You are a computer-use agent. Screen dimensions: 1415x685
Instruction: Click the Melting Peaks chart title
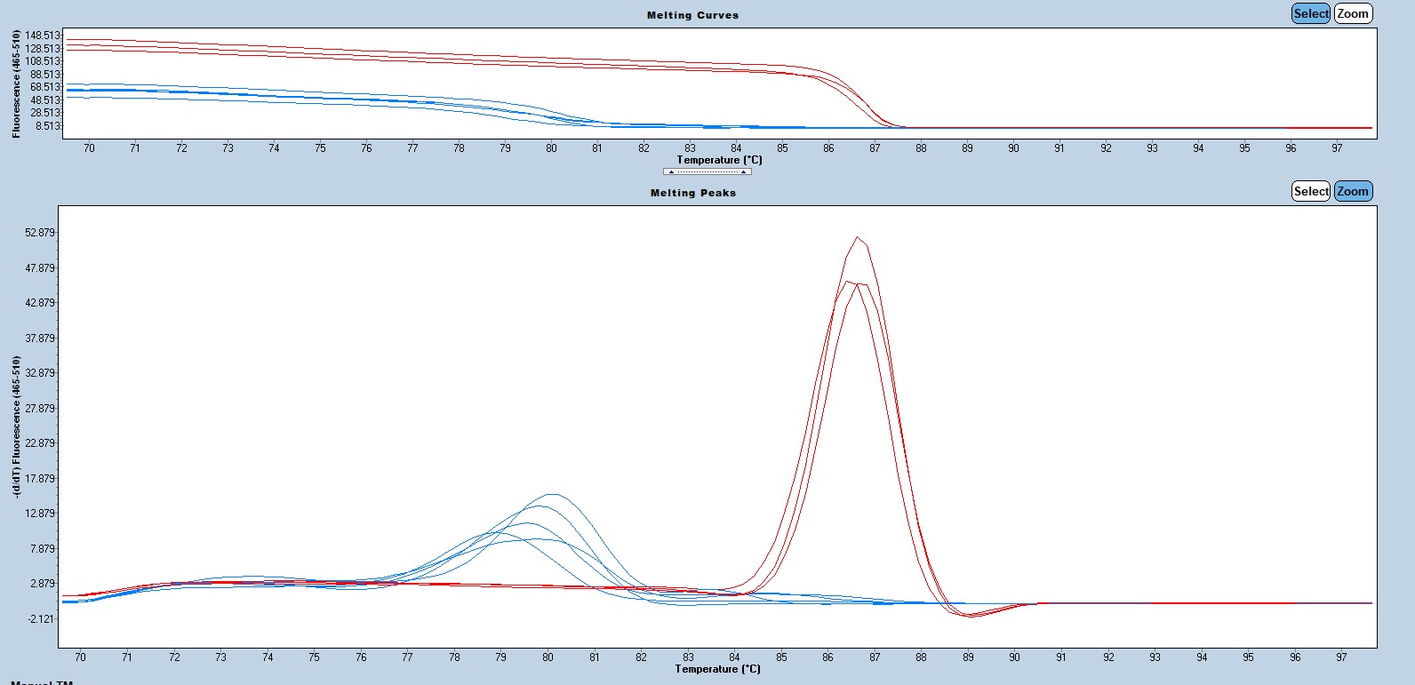coord(692,193)
